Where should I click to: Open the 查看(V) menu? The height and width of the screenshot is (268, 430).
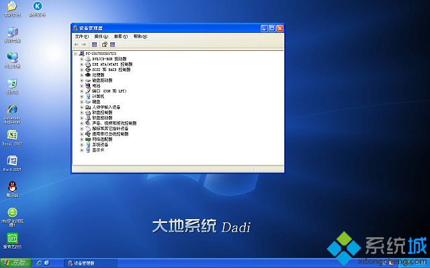point(121,36)
